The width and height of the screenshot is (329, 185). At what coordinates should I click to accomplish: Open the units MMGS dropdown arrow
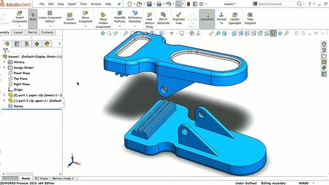point(314,183)
